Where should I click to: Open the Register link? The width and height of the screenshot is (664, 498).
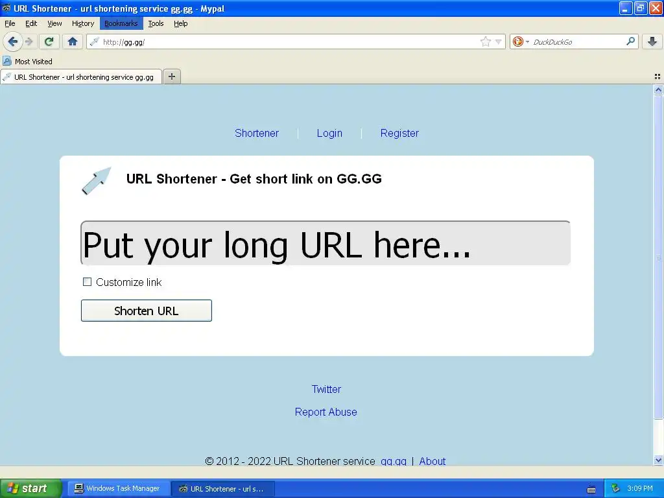click(x=399, y=133)
